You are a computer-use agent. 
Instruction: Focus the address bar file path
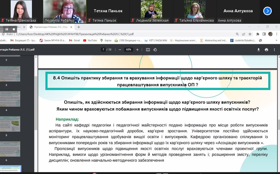pyautogui.click(x=75, y=34)
